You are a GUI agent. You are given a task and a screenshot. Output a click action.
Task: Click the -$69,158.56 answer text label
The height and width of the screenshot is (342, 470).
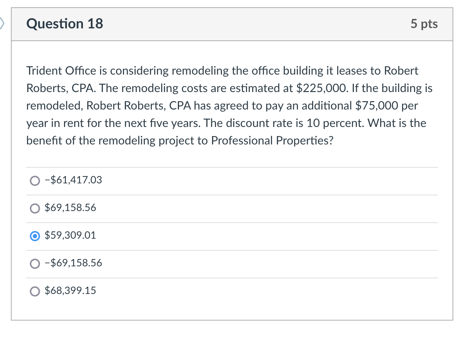(73, 263)
